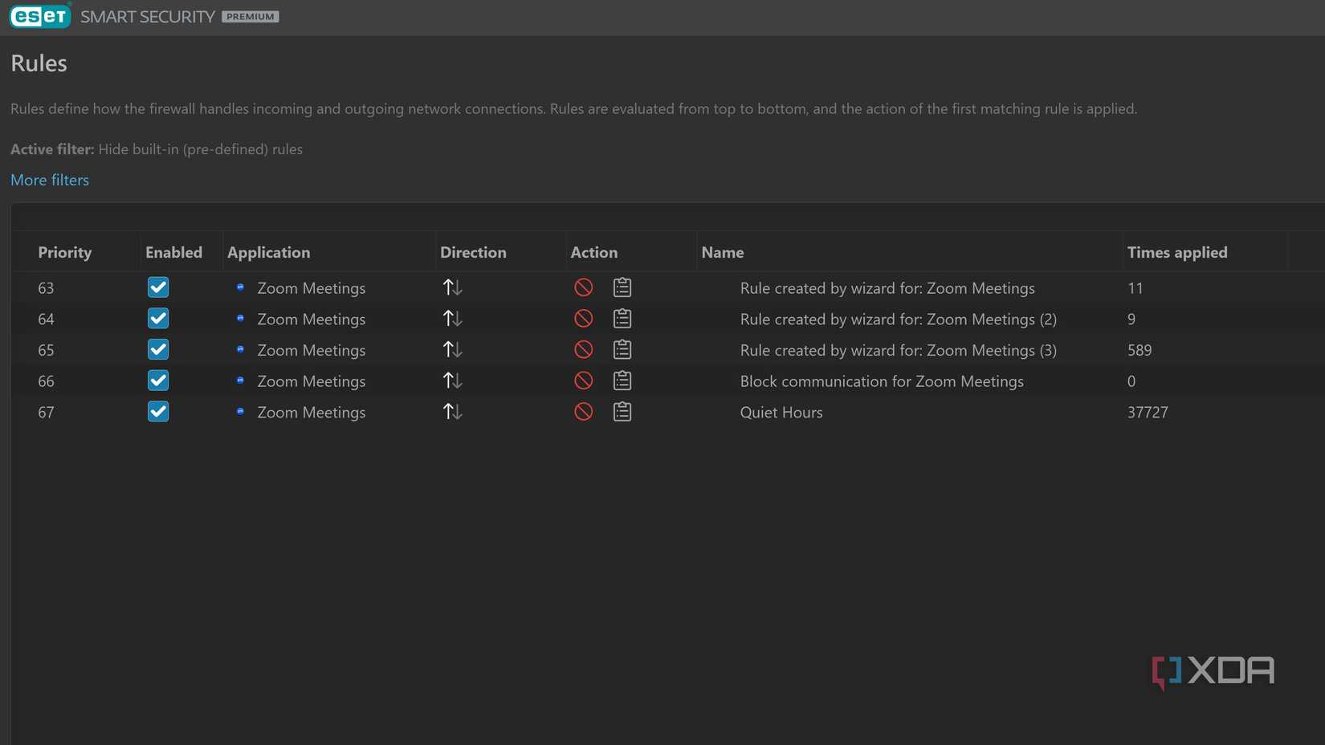Click the direction arrows icon in Quiet Hours row
This screenshot has width=1325, height=745.
(x=452, y=411)
